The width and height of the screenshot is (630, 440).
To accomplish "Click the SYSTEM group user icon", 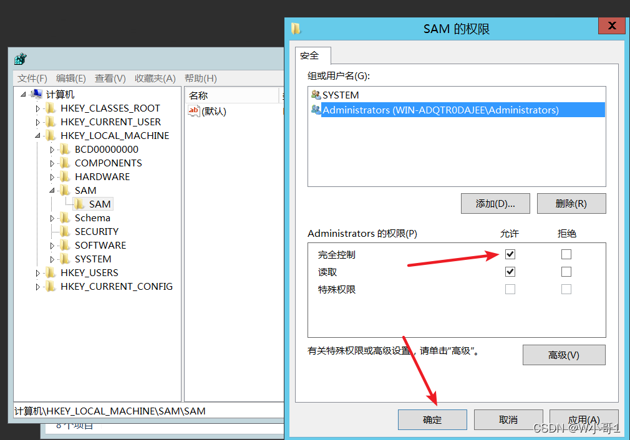I will click(x=316, y=95).
